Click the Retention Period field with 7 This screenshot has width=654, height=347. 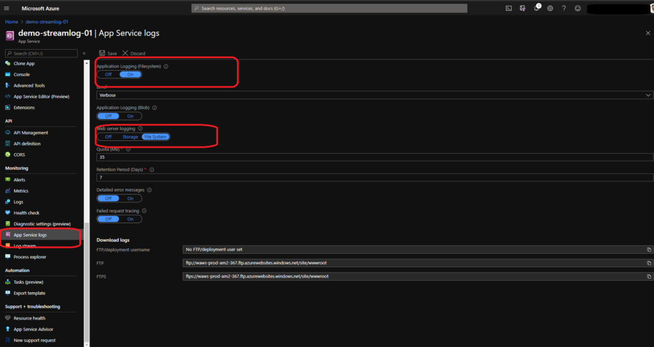[374, 178]
